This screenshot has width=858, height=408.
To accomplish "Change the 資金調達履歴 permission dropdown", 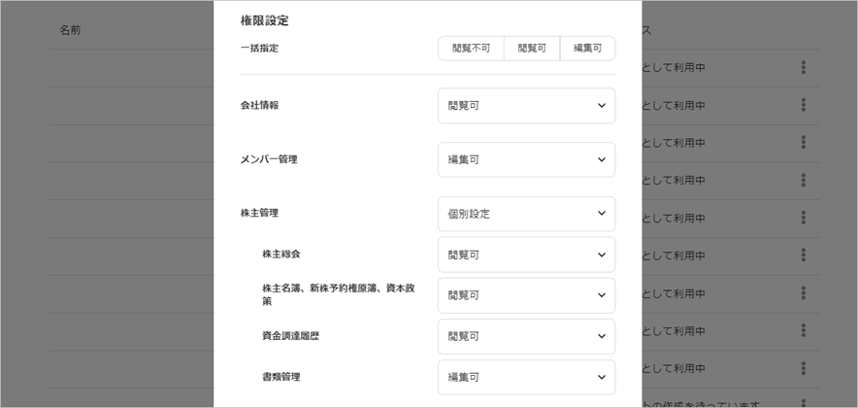I will tap(526, 336).
